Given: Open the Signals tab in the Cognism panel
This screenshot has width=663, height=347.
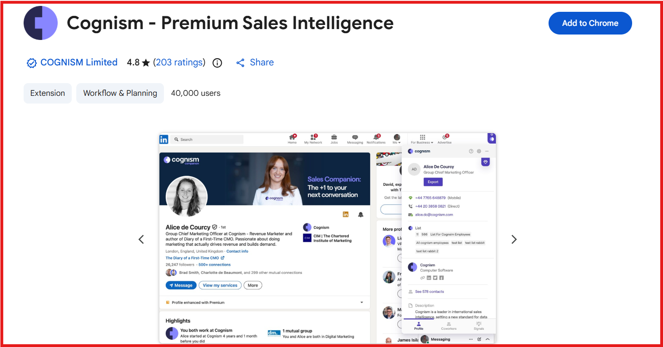Looking at the screenshot, I should pyautogui.click(x=478, y=326).
